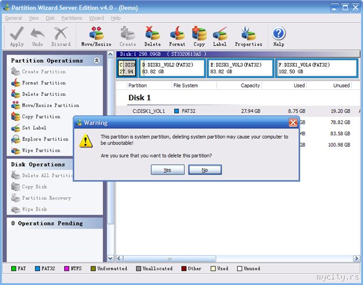Click the left panel scroll down arrow
Image resolution: width=363 pixels, height=285 pixels.
coord(110,259)
